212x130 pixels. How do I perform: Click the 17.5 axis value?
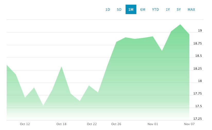coord(198,106)
